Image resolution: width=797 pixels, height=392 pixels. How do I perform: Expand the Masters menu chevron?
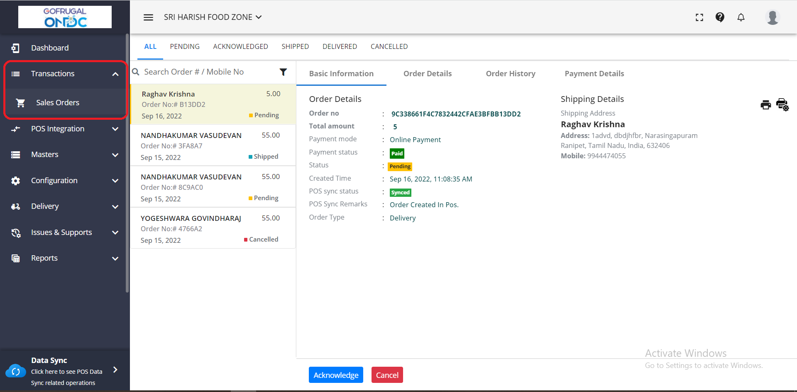(115, 155)
